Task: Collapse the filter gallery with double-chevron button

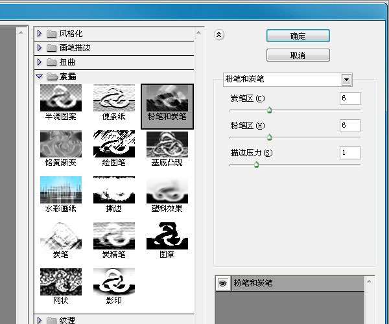Action: coord(219,35)
